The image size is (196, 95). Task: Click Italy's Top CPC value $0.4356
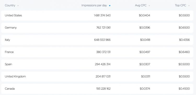(x=185, y=40)
